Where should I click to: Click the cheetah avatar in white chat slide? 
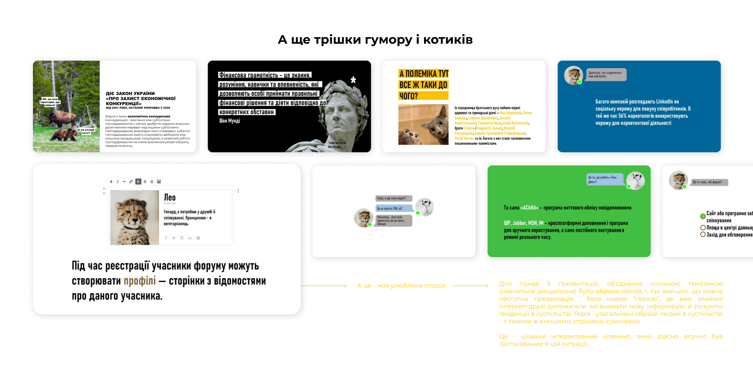pos(363,218)
